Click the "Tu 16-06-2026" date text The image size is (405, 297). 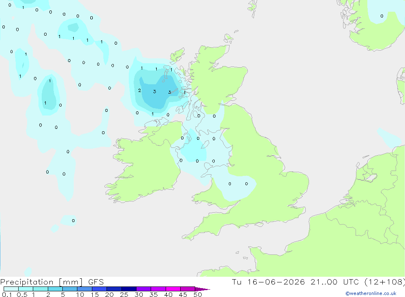pyautogui.click(x=268, y=282)
